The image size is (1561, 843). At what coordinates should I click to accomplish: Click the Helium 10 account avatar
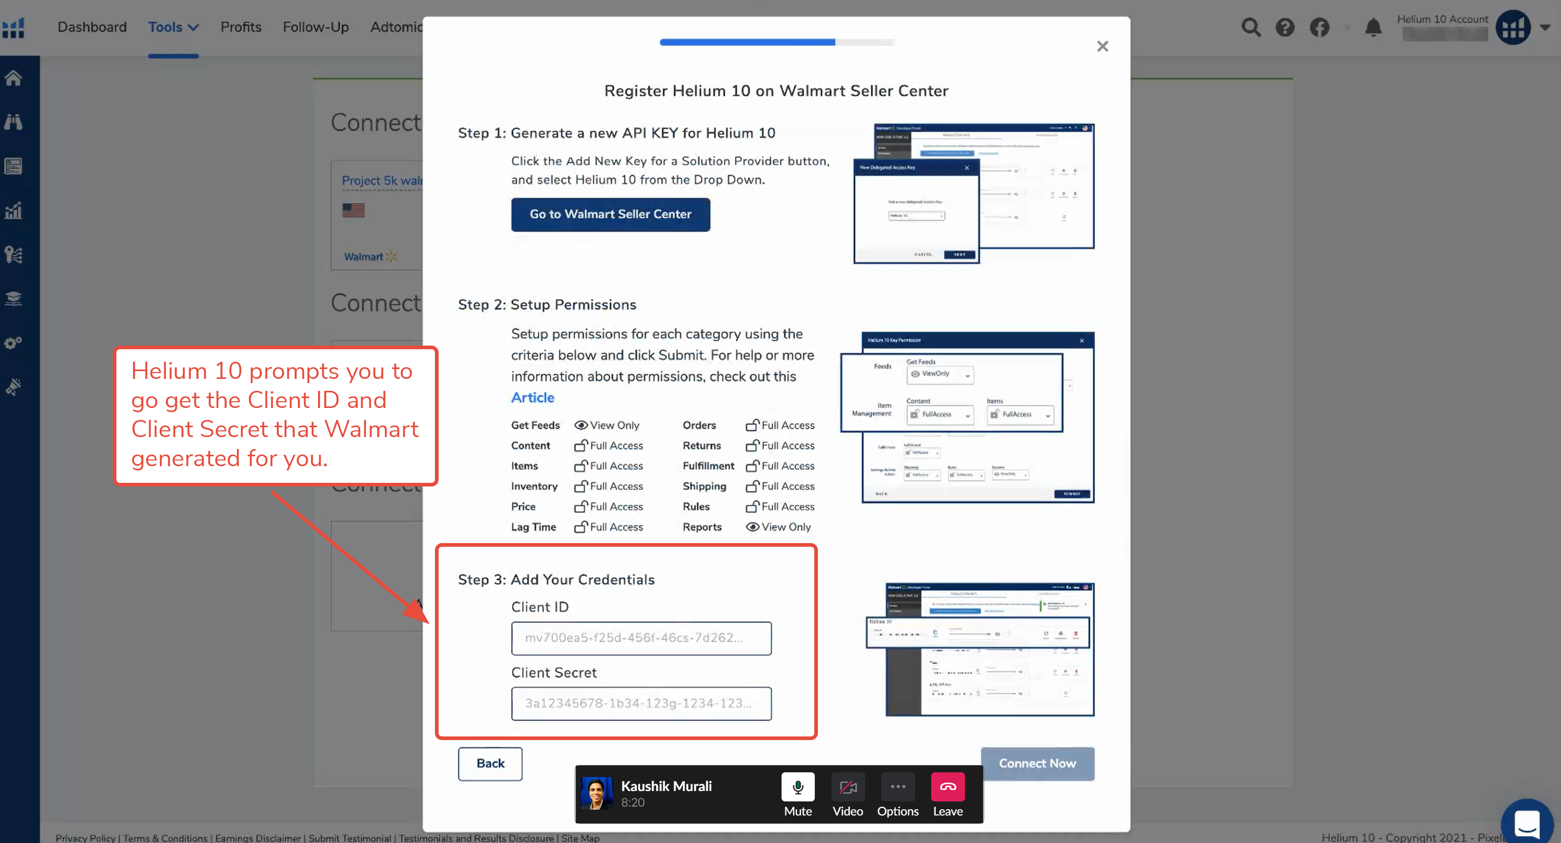pos(1513,27)
